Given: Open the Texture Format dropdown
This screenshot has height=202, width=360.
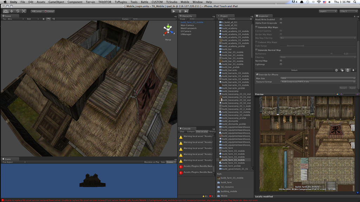Looking at the screenshot, I should coord(318,82).
